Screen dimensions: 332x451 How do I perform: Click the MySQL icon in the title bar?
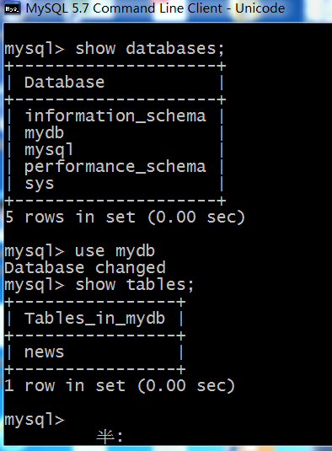[x=13, y=8]
